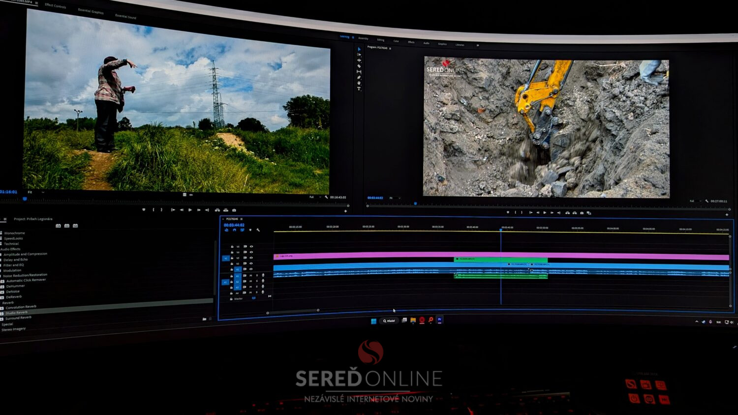
Task: Click the Program monitor wrench settings icon
Action: (707, 201)
